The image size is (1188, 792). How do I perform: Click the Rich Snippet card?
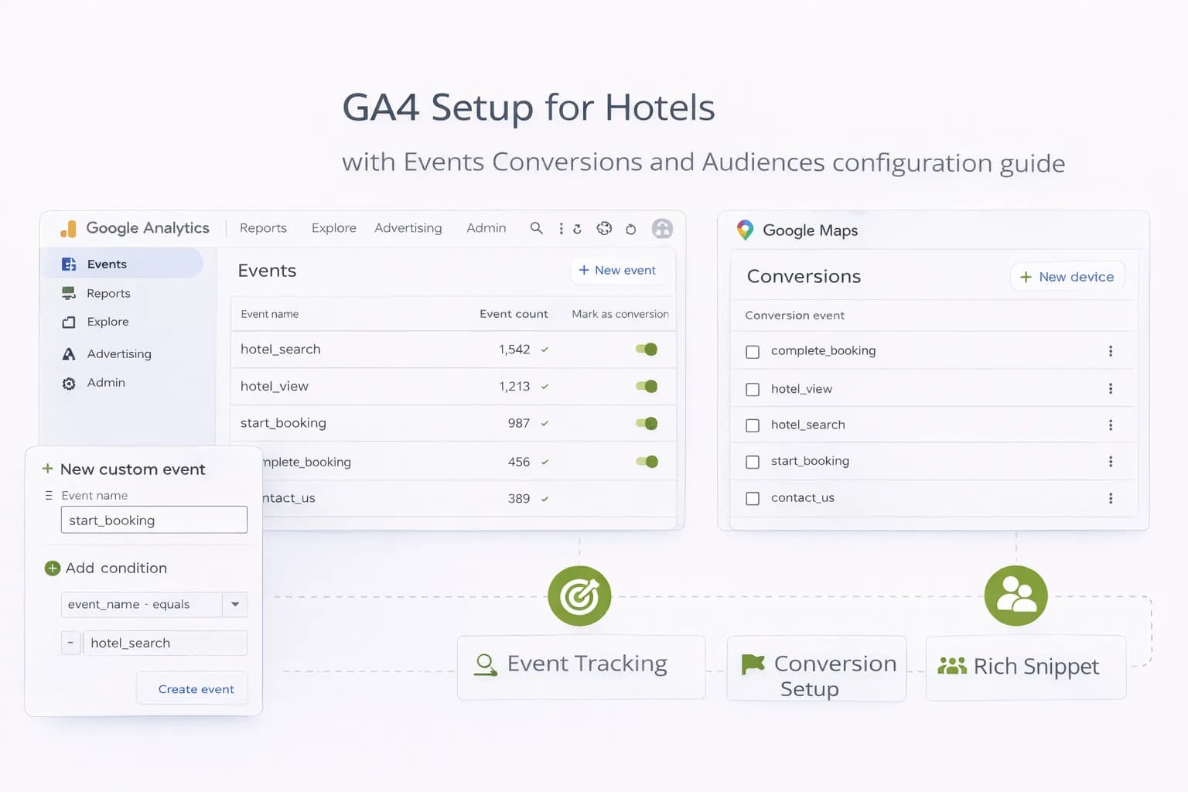coord(1026,667)
